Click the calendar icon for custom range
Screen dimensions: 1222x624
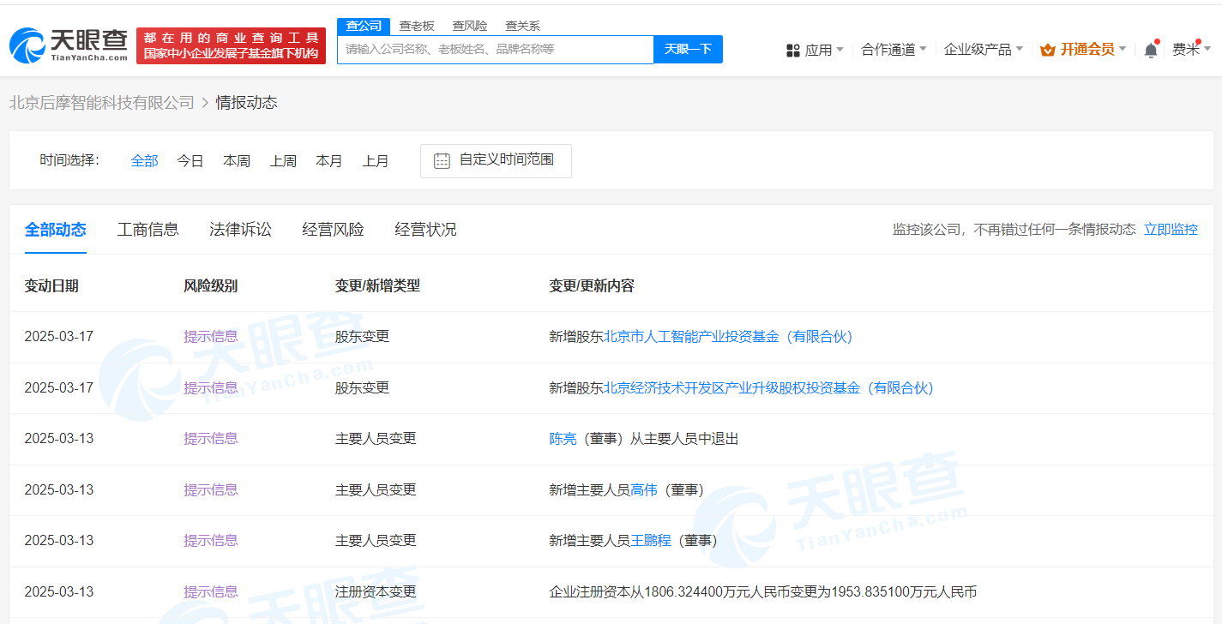coord(442,160)
